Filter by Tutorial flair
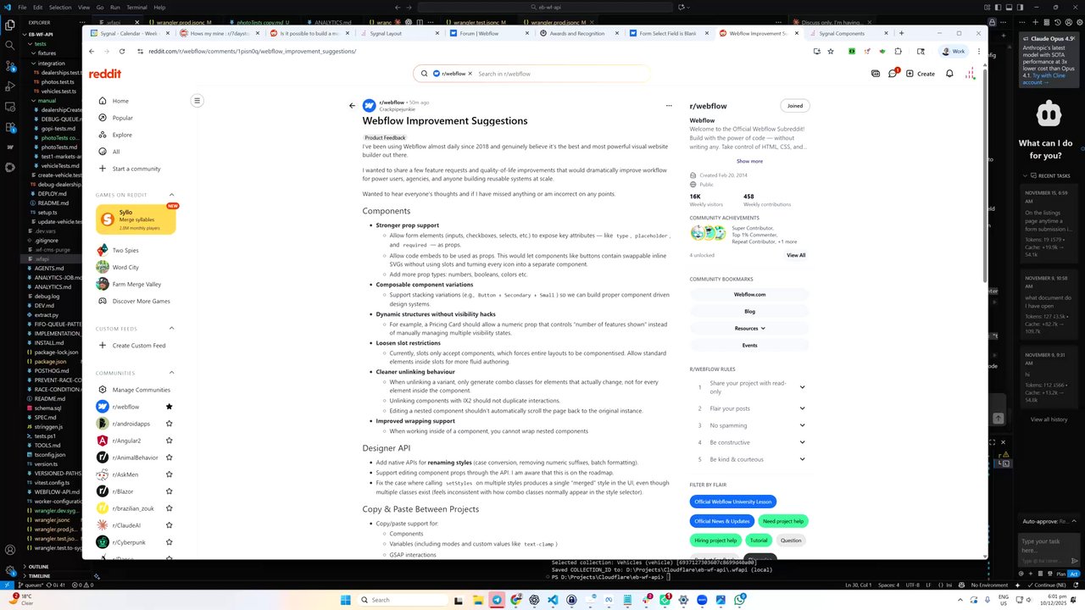Screen dimensions: 1085x610 (759, 540)
